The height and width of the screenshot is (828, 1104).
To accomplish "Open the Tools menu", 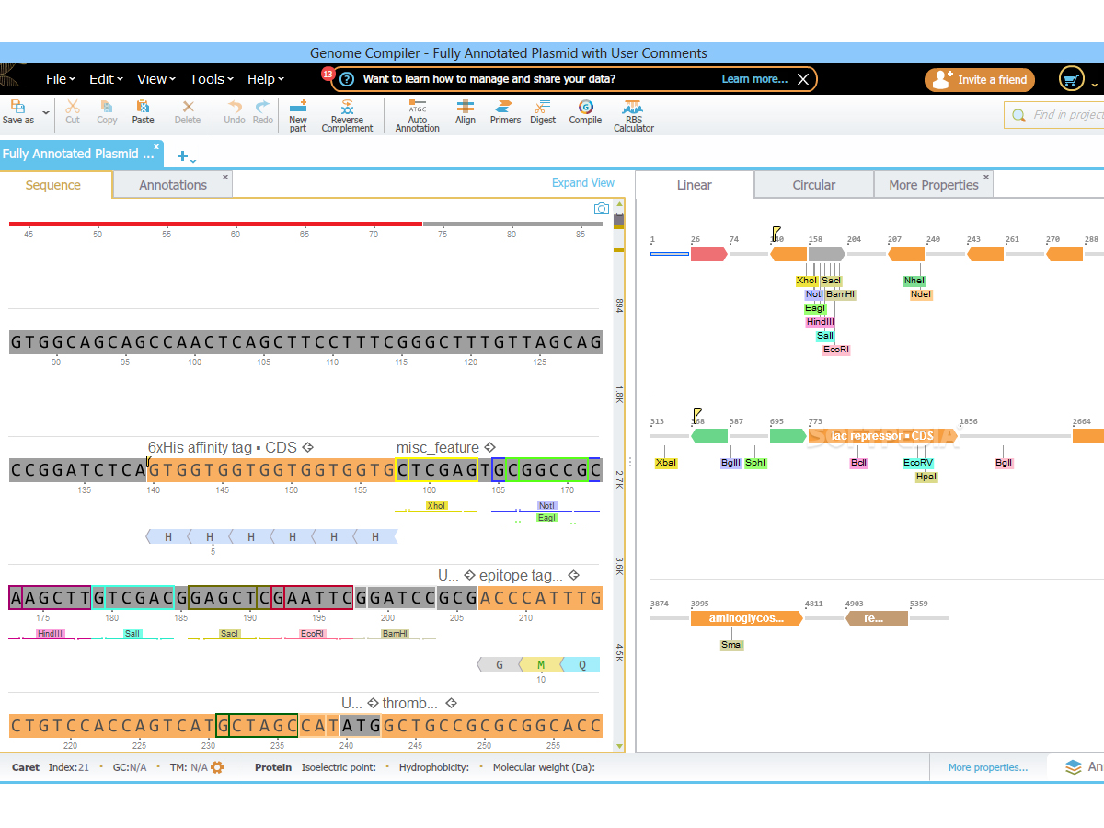I will coord(211,79).
